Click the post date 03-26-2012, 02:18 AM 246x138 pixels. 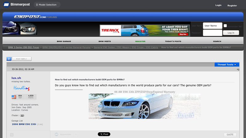pyautogui.click(x=23, y=69)
